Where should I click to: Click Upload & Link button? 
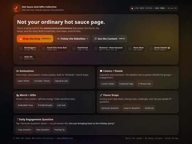tap(61, 81)
